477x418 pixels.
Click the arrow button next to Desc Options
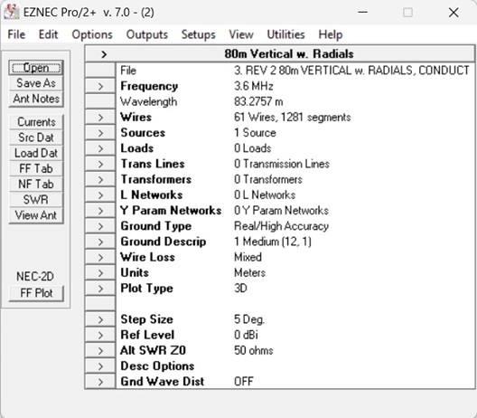(100, 366)
